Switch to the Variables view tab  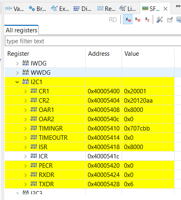pos(15,9)
